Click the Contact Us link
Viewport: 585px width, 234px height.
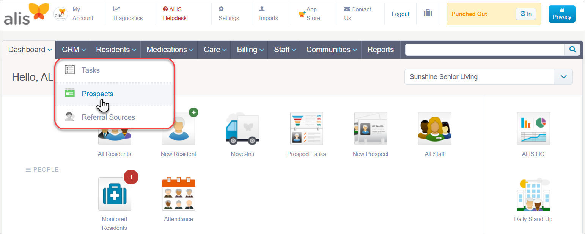coord(357,14)
